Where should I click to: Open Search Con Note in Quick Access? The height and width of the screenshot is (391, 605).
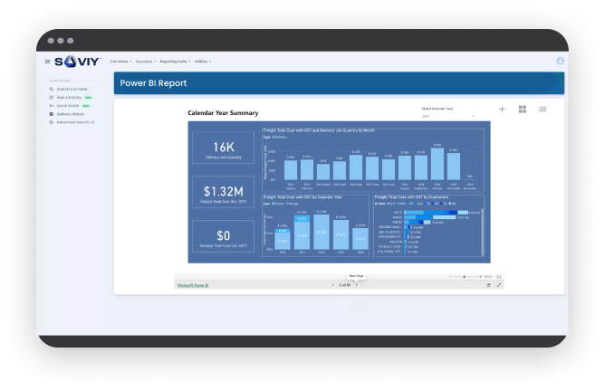pos(68,89)
